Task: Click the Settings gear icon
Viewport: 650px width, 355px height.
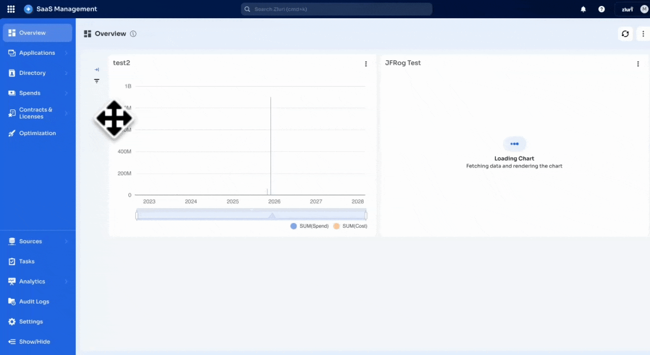Action: click(12, 321)
